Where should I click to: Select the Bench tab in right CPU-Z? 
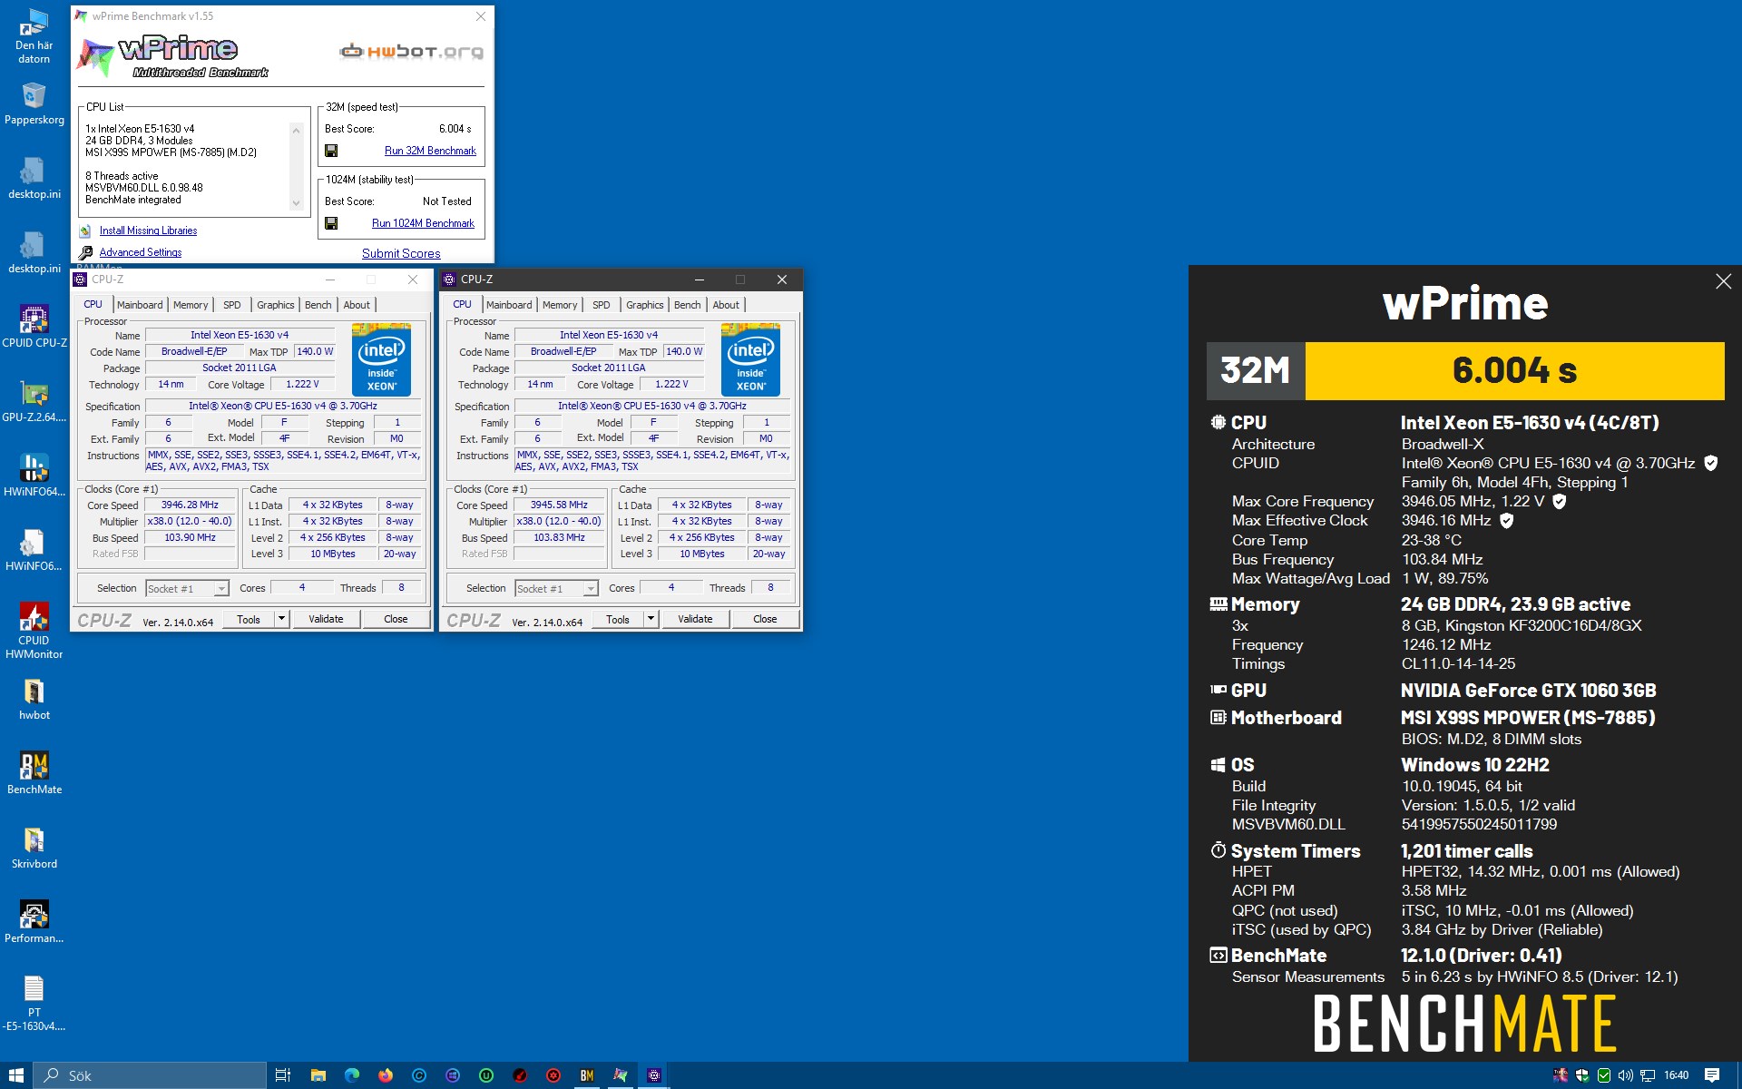coord(687,305)
